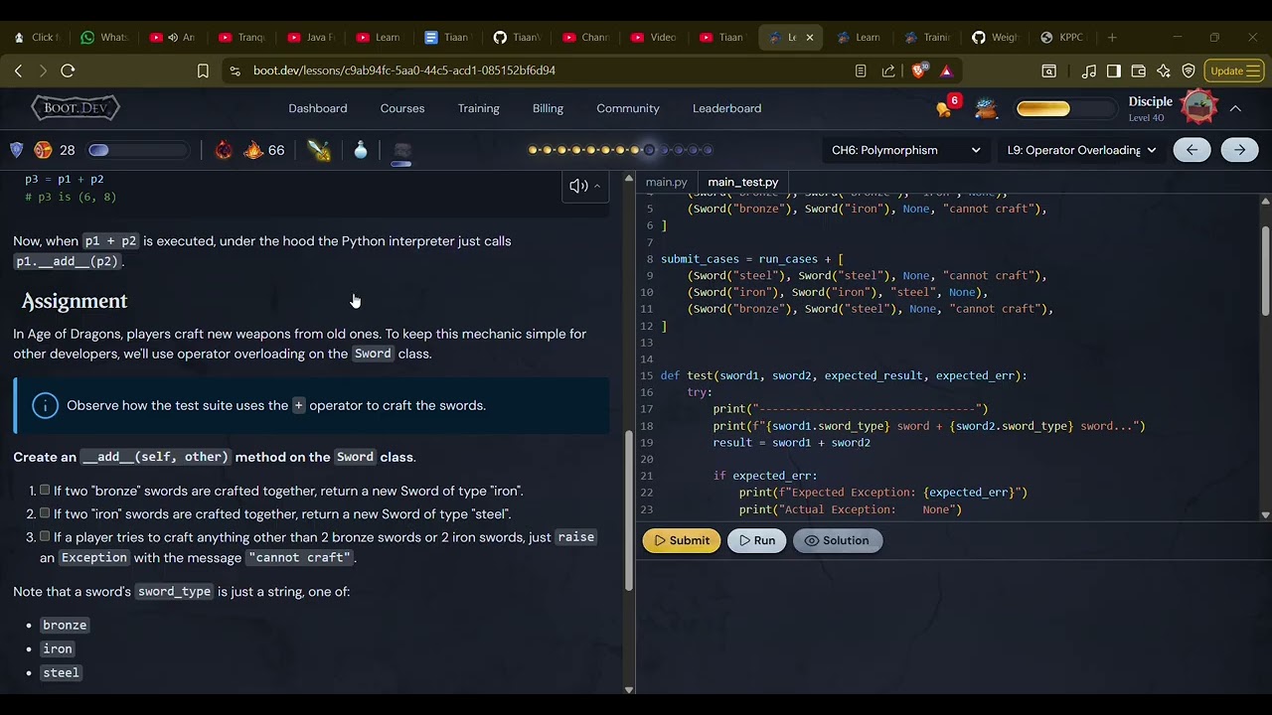Click the blue XP progress bar beside 28
Image resolution: width=1272 pixels, height=715 pixels.
coord(138,150)
